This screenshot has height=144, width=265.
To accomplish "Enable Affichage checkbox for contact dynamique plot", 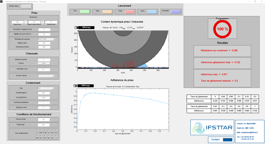I will tap(76, 28).
